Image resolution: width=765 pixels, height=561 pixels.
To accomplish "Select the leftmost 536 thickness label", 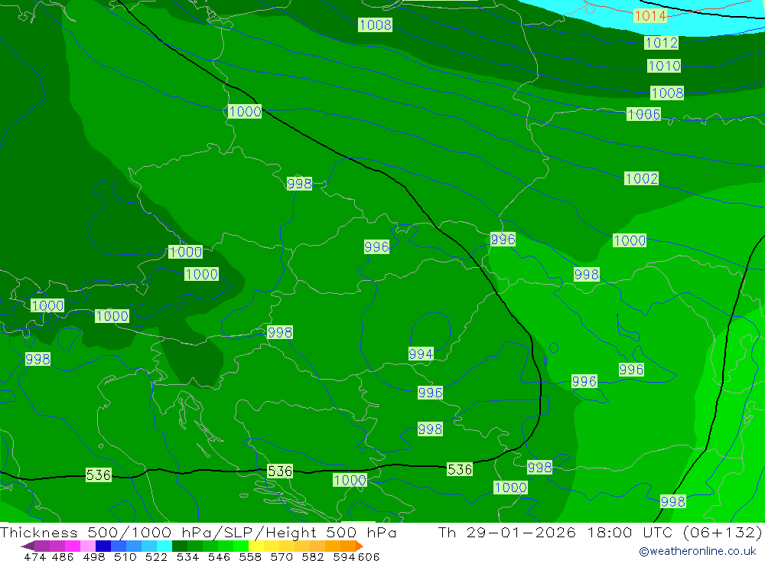I will (99, 475).
